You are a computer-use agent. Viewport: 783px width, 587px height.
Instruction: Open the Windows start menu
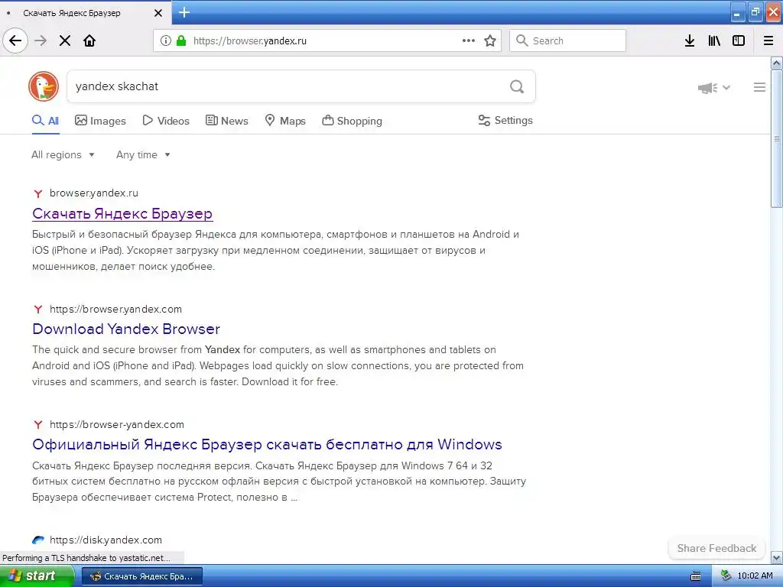(x=37, y=576)
